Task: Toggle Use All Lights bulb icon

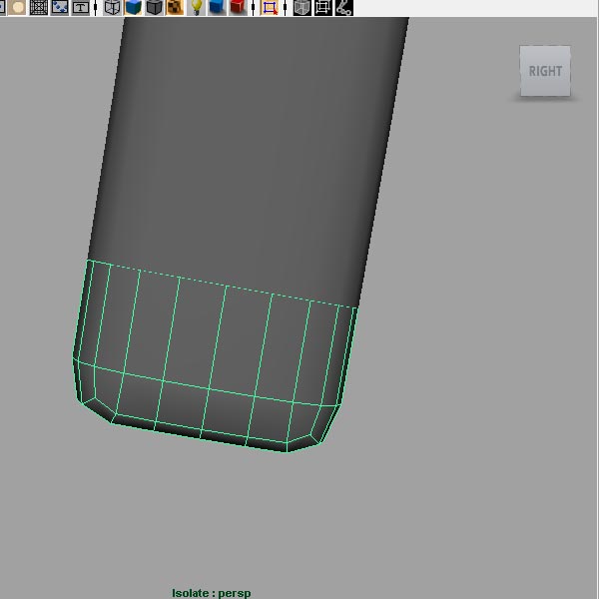Action: pyautogui.click(x=197, y=7)
